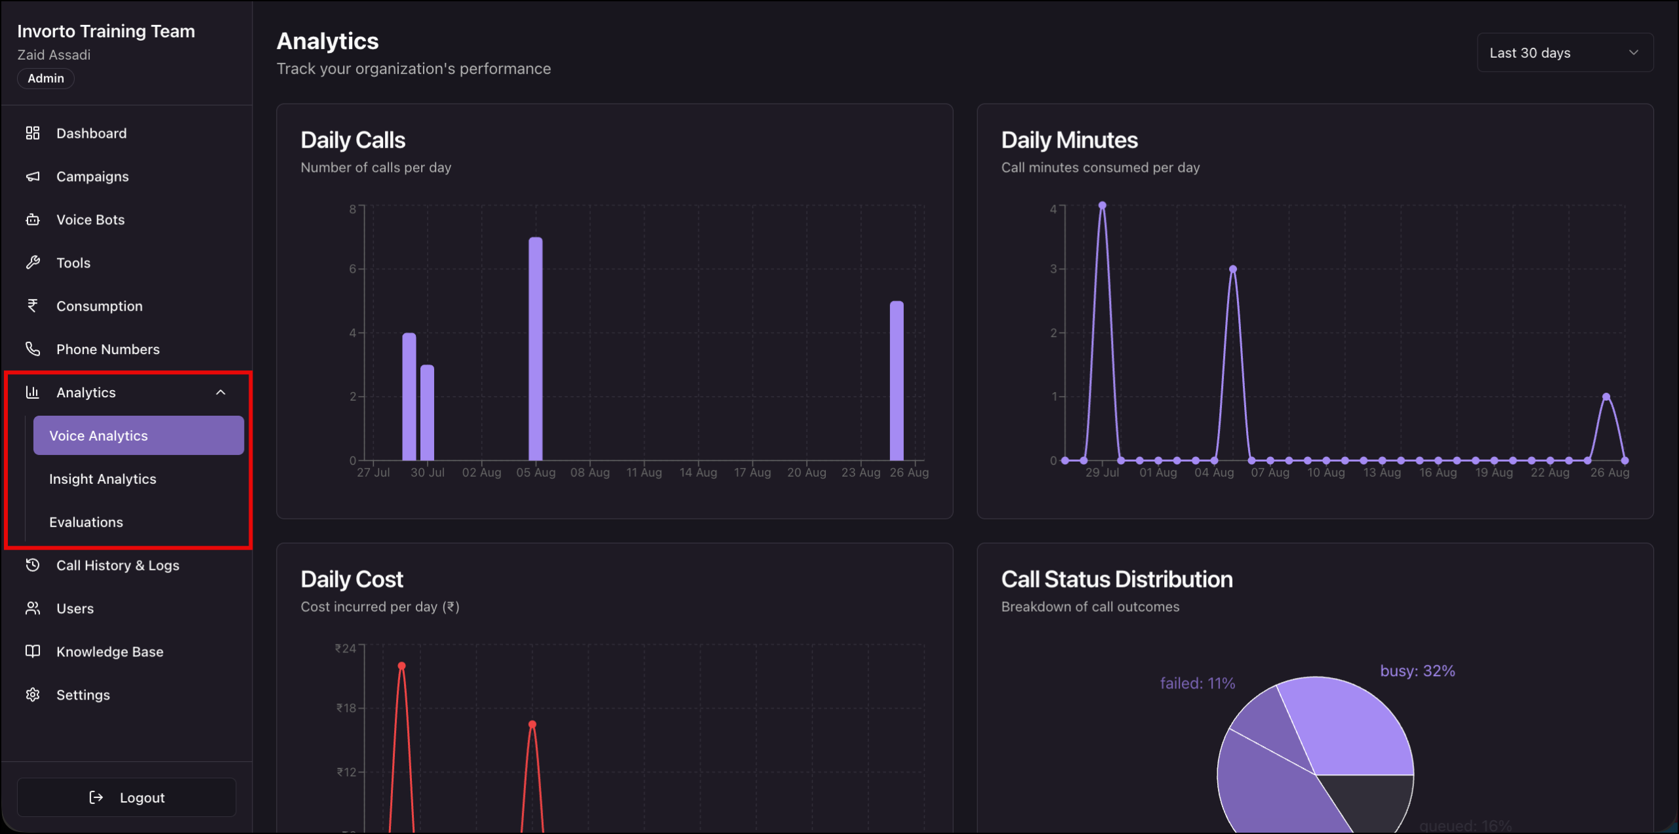1679x834 pixels.
Task: Click the Admin role badge
Action: (x=46, y=78)
